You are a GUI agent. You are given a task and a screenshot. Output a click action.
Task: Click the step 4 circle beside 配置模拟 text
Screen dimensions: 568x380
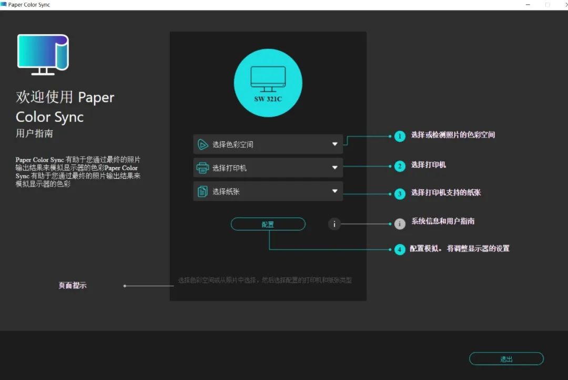[x=400, y=249]
